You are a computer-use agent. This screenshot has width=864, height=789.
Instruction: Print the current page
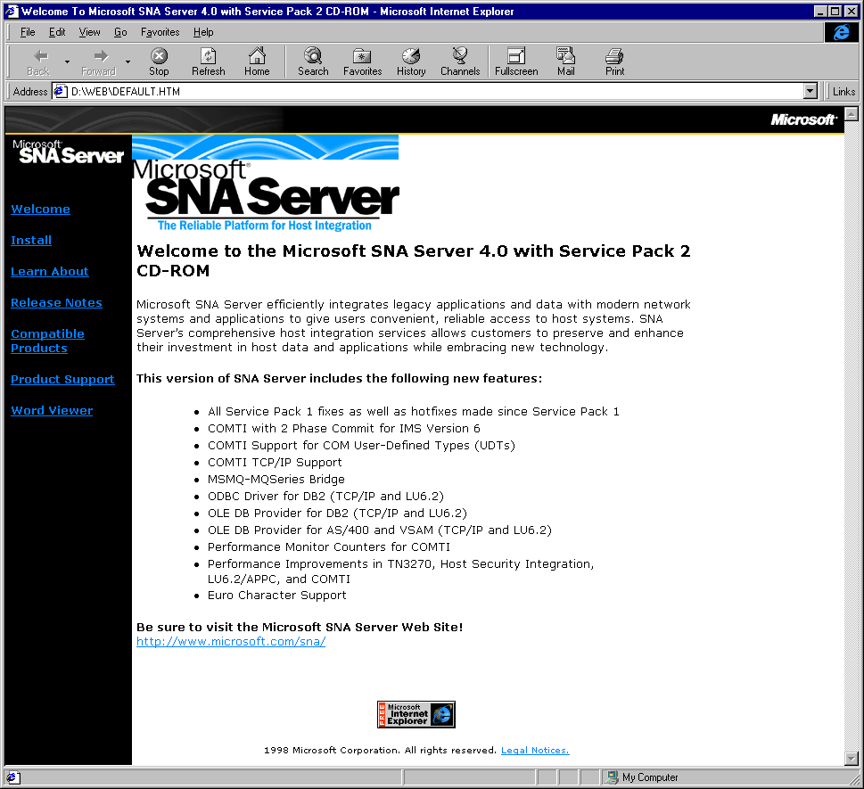coord(614,62)
